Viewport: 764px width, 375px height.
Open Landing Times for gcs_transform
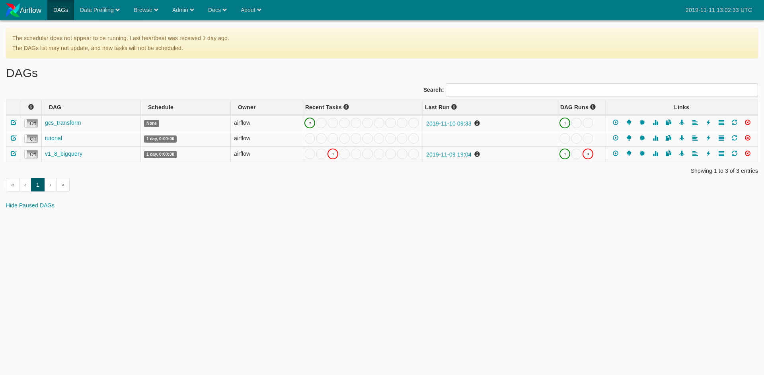pos(682,123)
